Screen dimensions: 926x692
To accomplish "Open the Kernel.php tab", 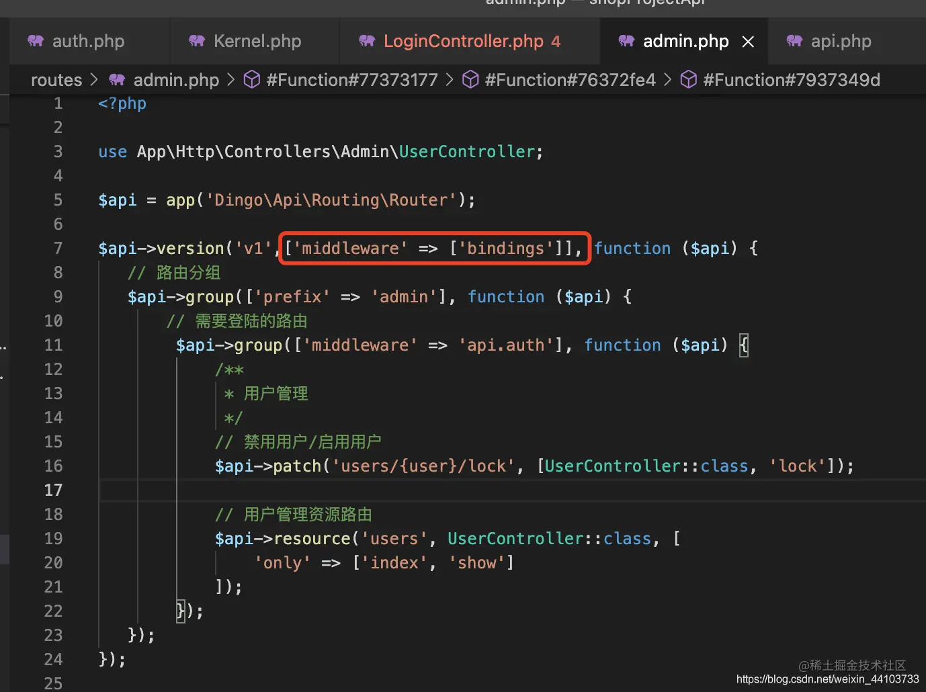I will (257, 41).
